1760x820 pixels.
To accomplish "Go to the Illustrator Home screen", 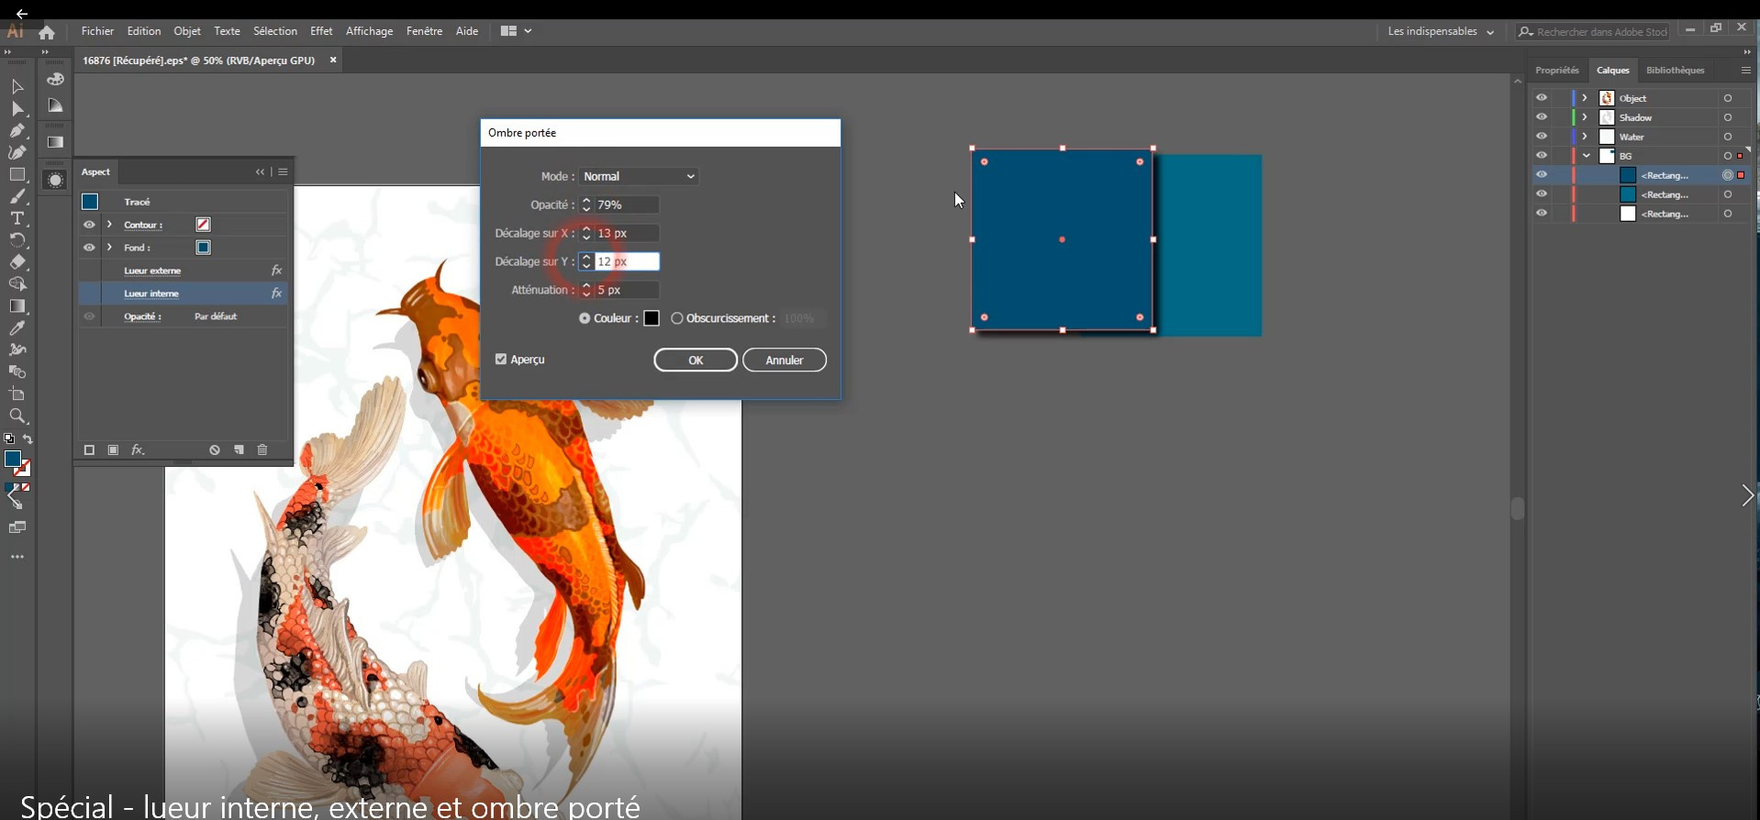I will pos(47,32).
